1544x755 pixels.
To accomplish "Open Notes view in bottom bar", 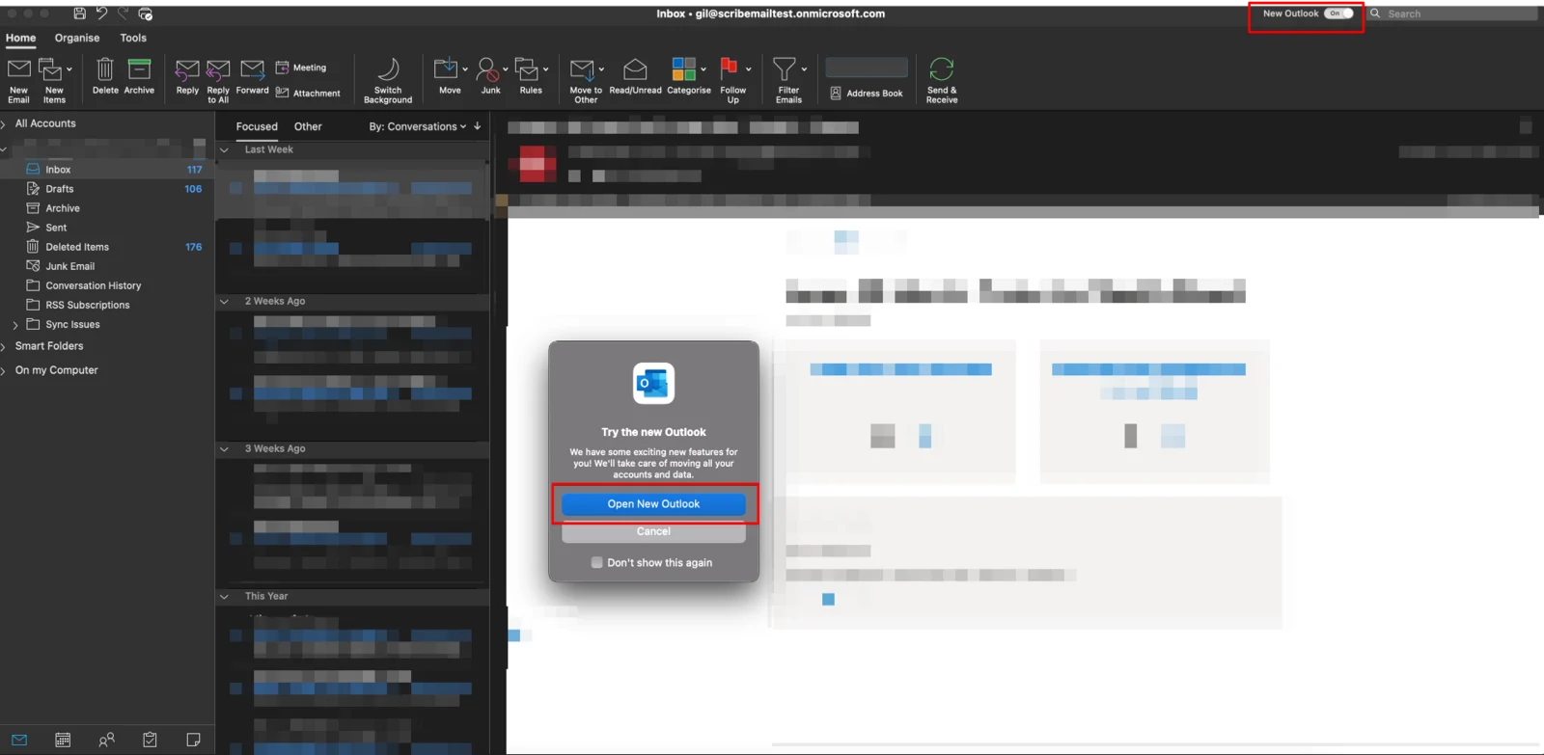I will (193, 740).
